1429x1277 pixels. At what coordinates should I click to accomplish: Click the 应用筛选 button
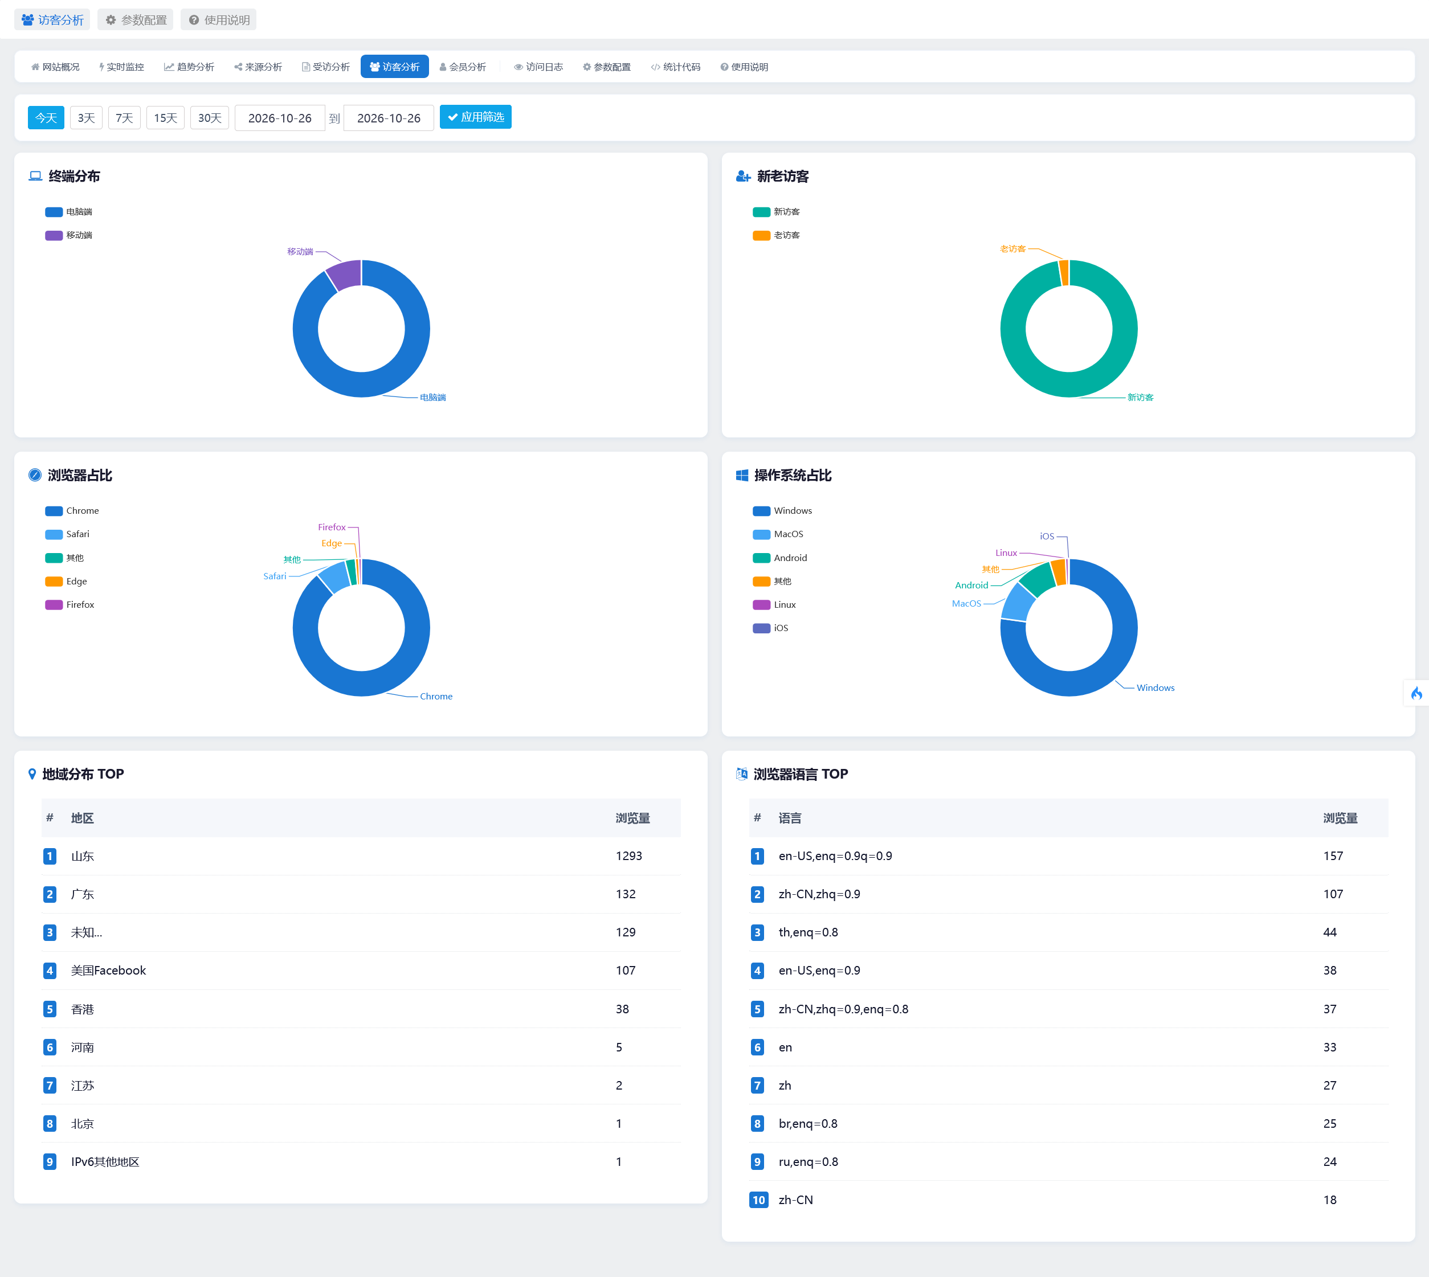tap(476, 117)
